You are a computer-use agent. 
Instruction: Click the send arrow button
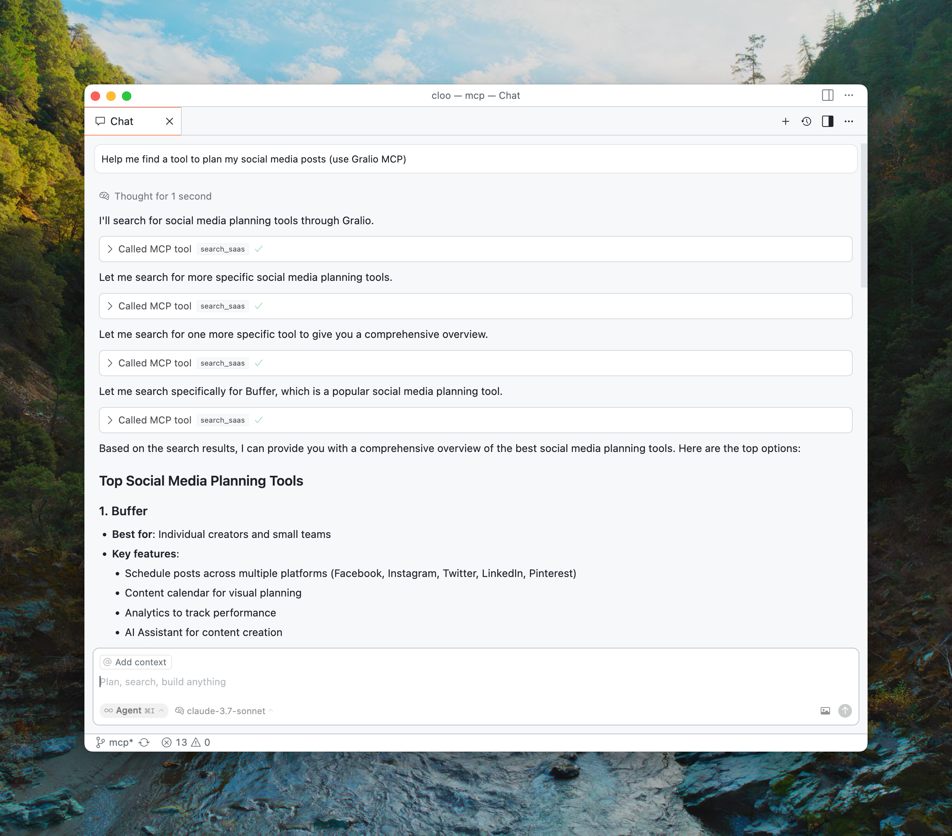click(x=845, y=711)
